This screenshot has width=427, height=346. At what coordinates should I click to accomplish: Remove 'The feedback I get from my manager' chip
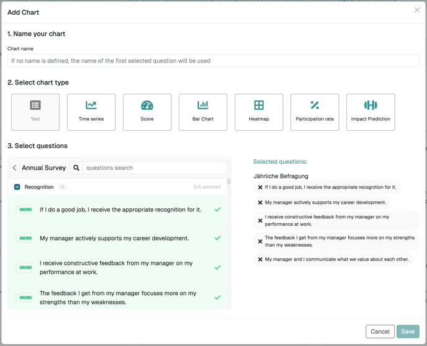[x=260, y=241]
